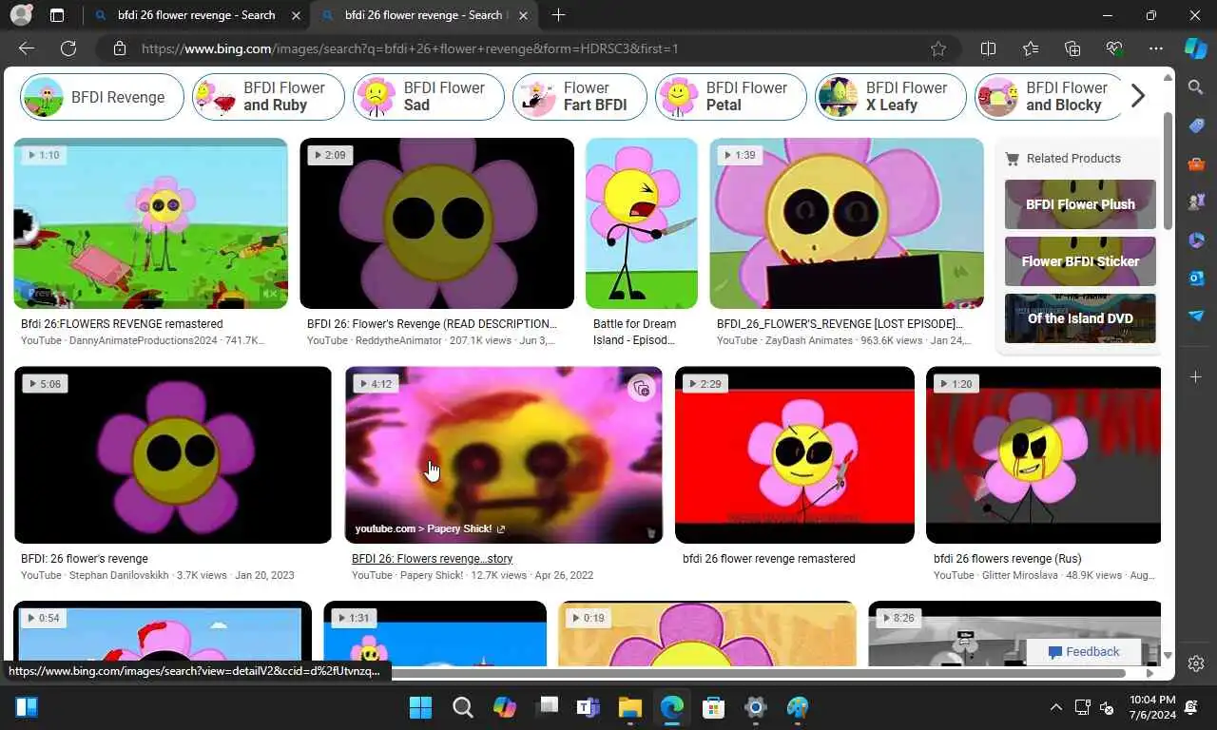Open Microsoft Store from taskbar
This screenshot has height=730, width=1217.
coord(713,707)
